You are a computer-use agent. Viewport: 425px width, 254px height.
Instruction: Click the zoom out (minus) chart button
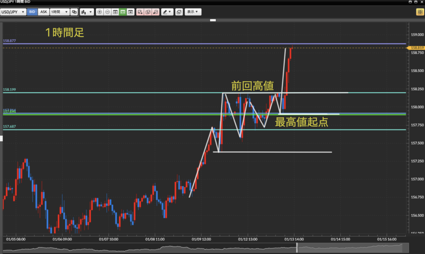point(107,12)
